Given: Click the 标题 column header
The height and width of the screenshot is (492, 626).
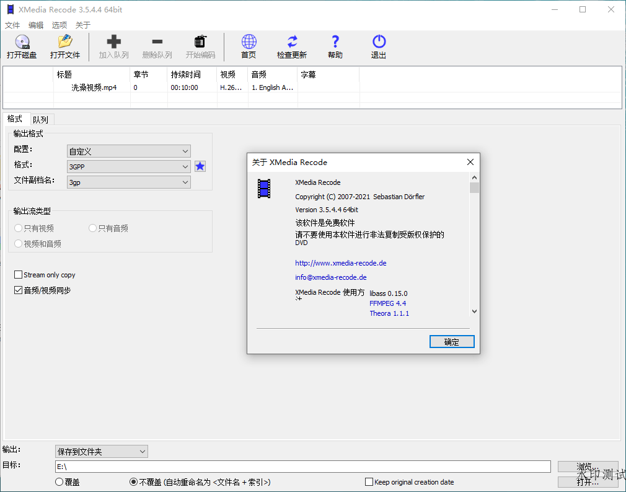Looking at the screenshot, I should (92, 74).
